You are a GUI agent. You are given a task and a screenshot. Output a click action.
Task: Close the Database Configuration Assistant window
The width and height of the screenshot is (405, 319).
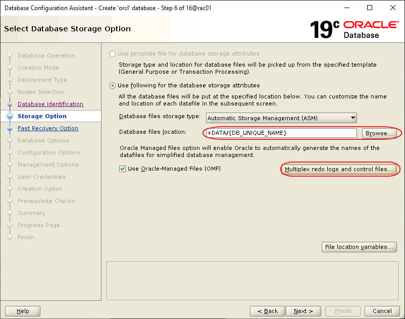pyautogui.click(x=392, y=8)
